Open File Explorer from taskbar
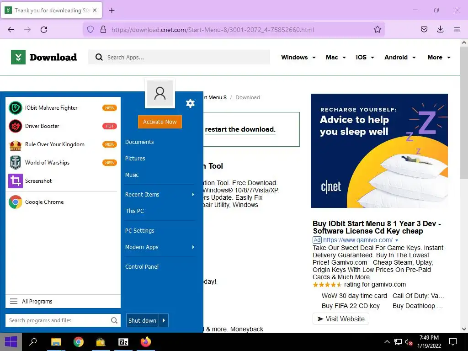Viewport: 468px width, 351px height. 56,342
